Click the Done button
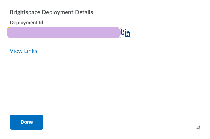 click(x=27, y=122)
